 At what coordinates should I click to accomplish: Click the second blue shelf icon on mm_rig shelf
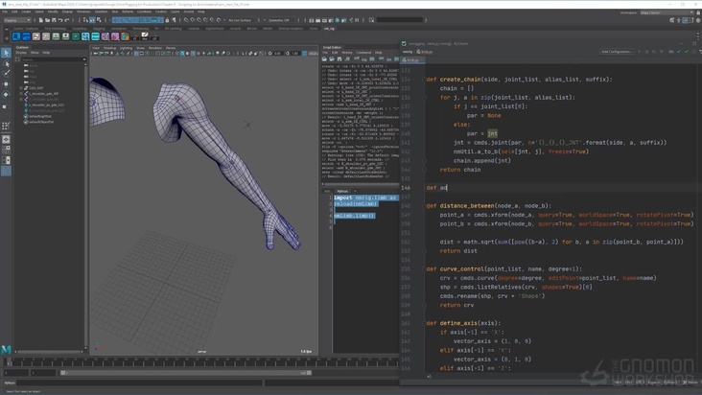click(27, 36)
